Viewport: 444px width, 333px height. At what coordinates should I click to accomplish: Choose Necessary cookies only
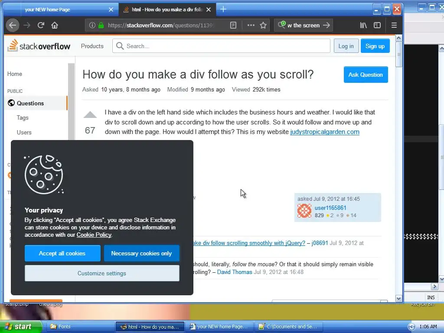click(x=142, y=253)
